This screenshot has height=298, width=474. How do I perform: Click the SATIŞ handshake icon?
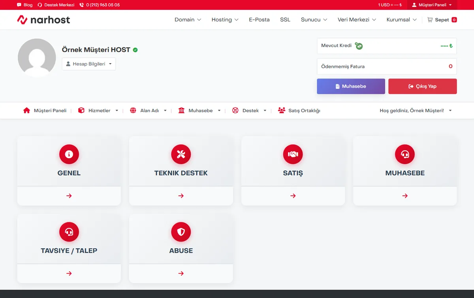click(293, 154)
